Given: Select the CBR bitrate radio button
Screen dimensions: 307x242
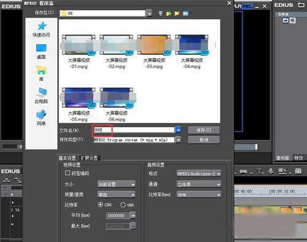Looking at the screenshot, I should (100, 205).
